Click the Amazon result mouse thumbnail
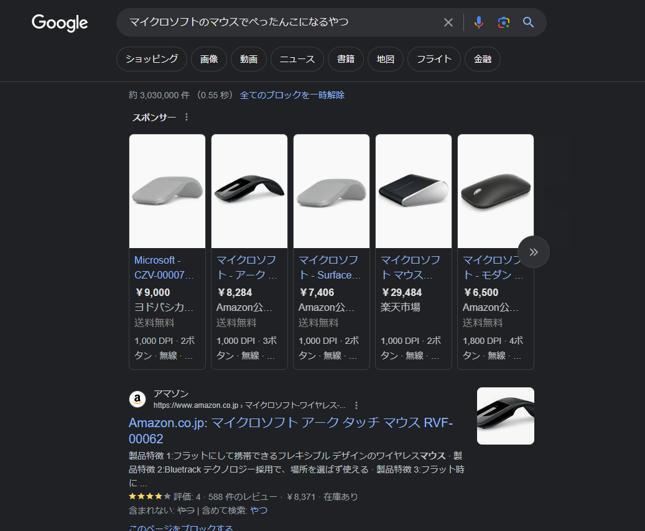Image resolution: width=645 pixels, height=531 pixels. click(x=505, y=416)
